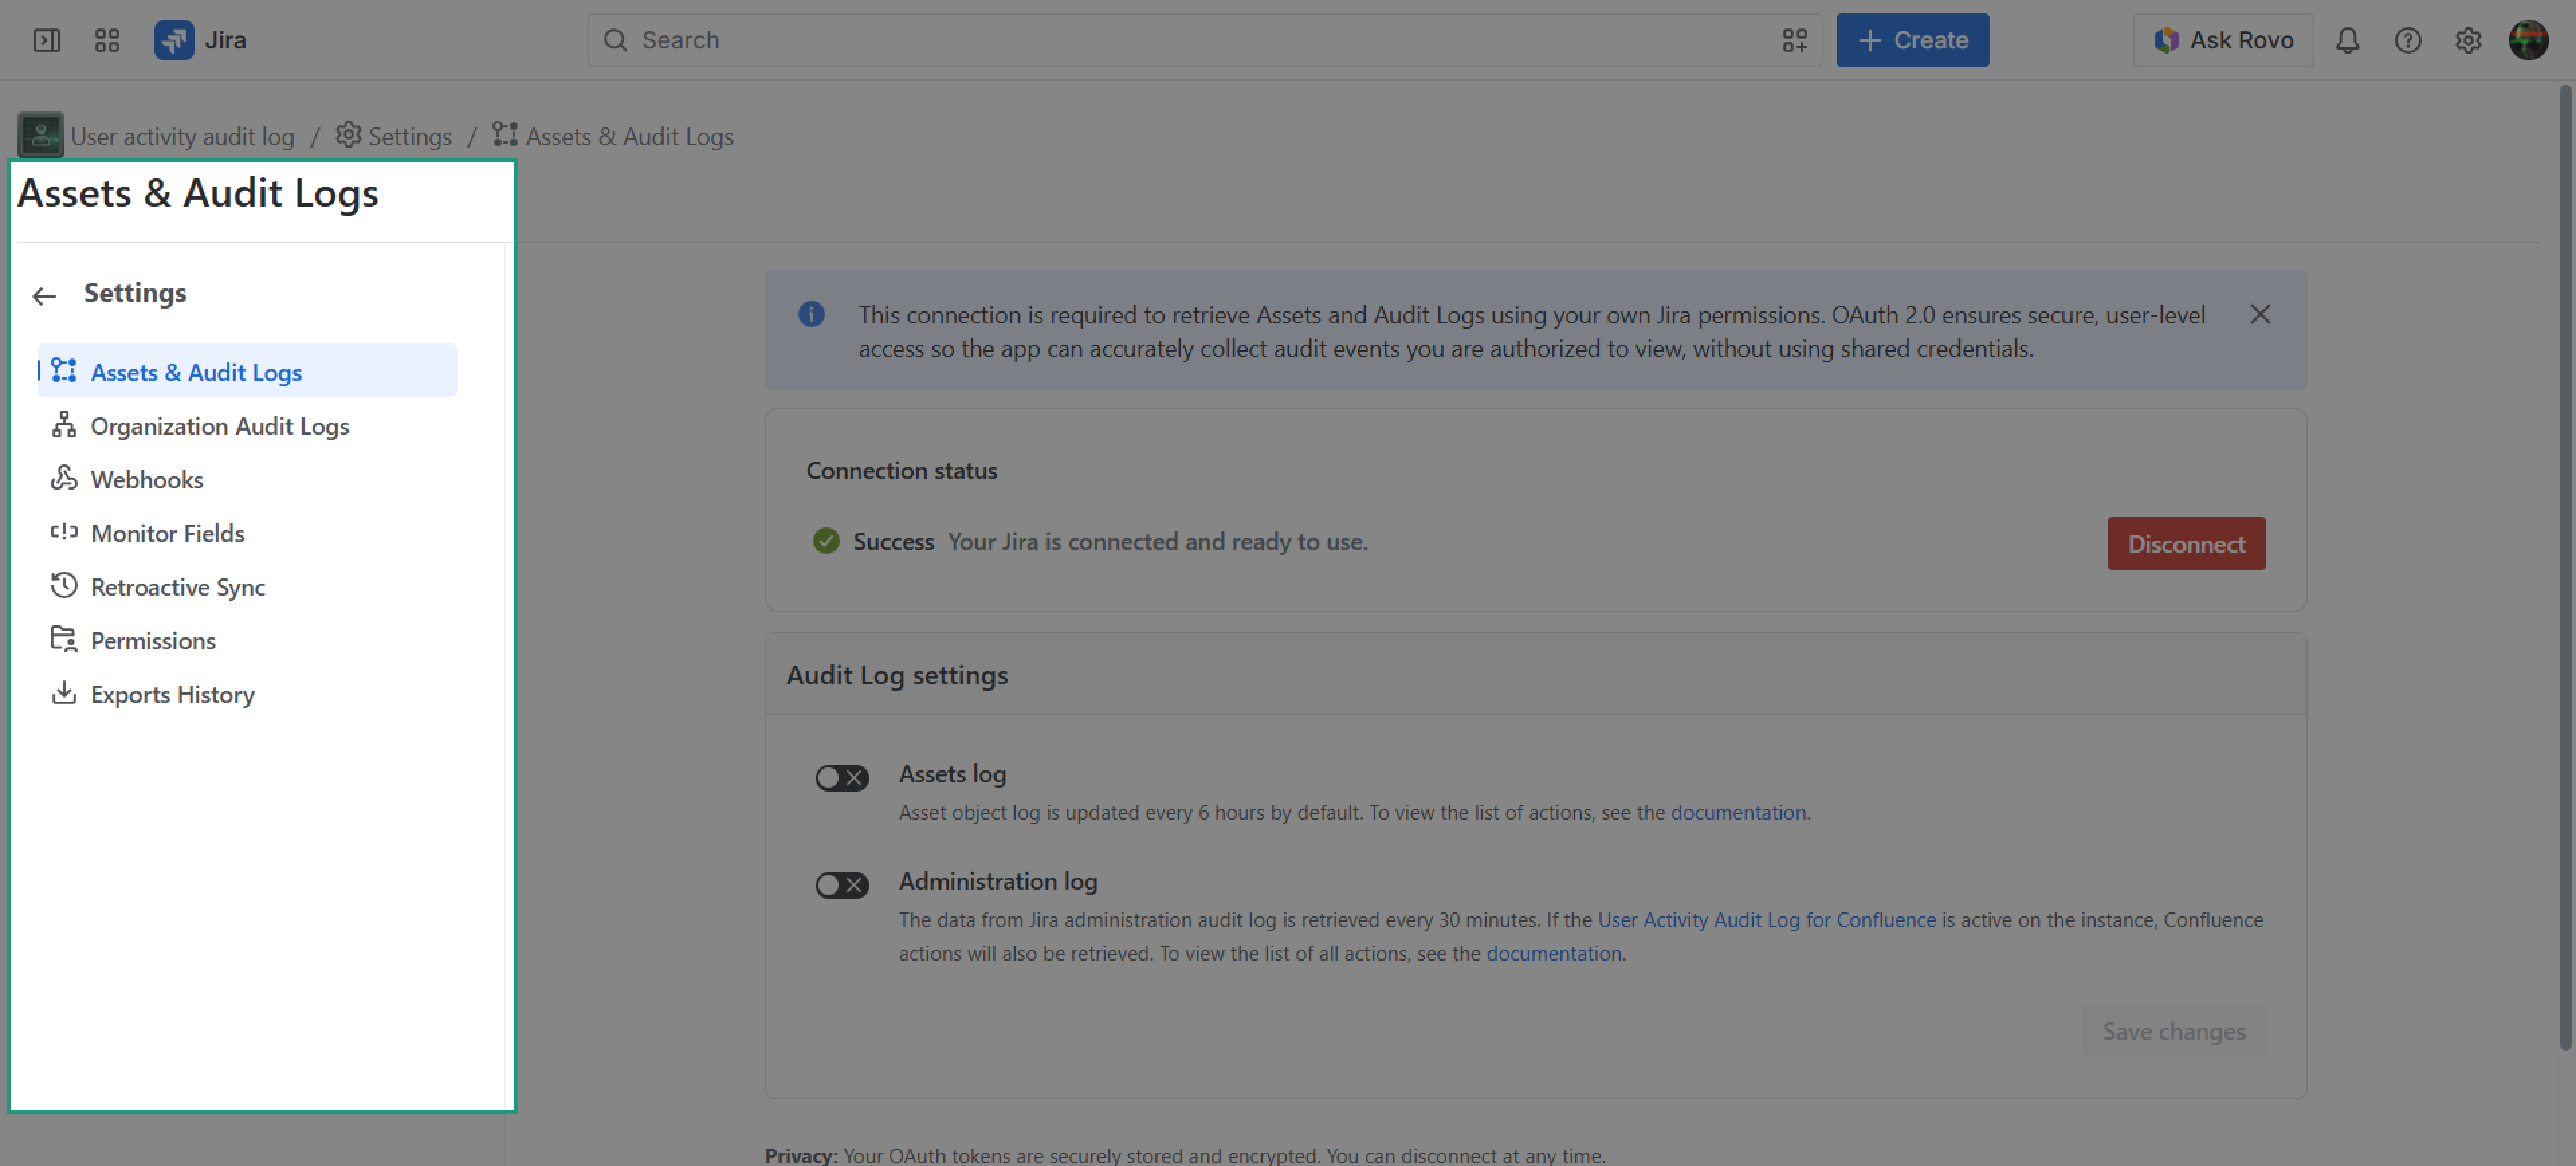Click the Save changes button
The image size is (2576, 1166).
click(x=2173, y=1030)
